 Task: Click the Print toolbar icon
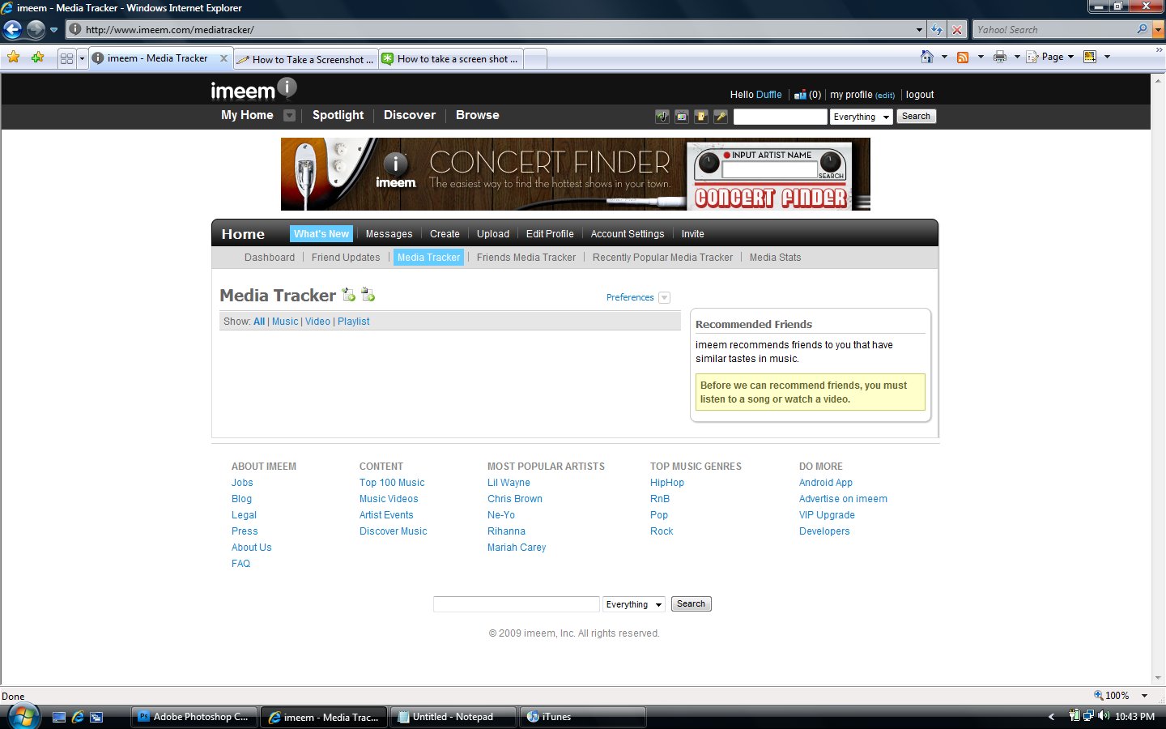(1000, 57)
